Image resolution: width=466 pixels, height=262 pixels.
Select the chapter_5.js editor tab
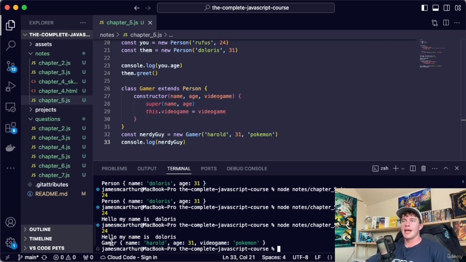tap(122, 23)
